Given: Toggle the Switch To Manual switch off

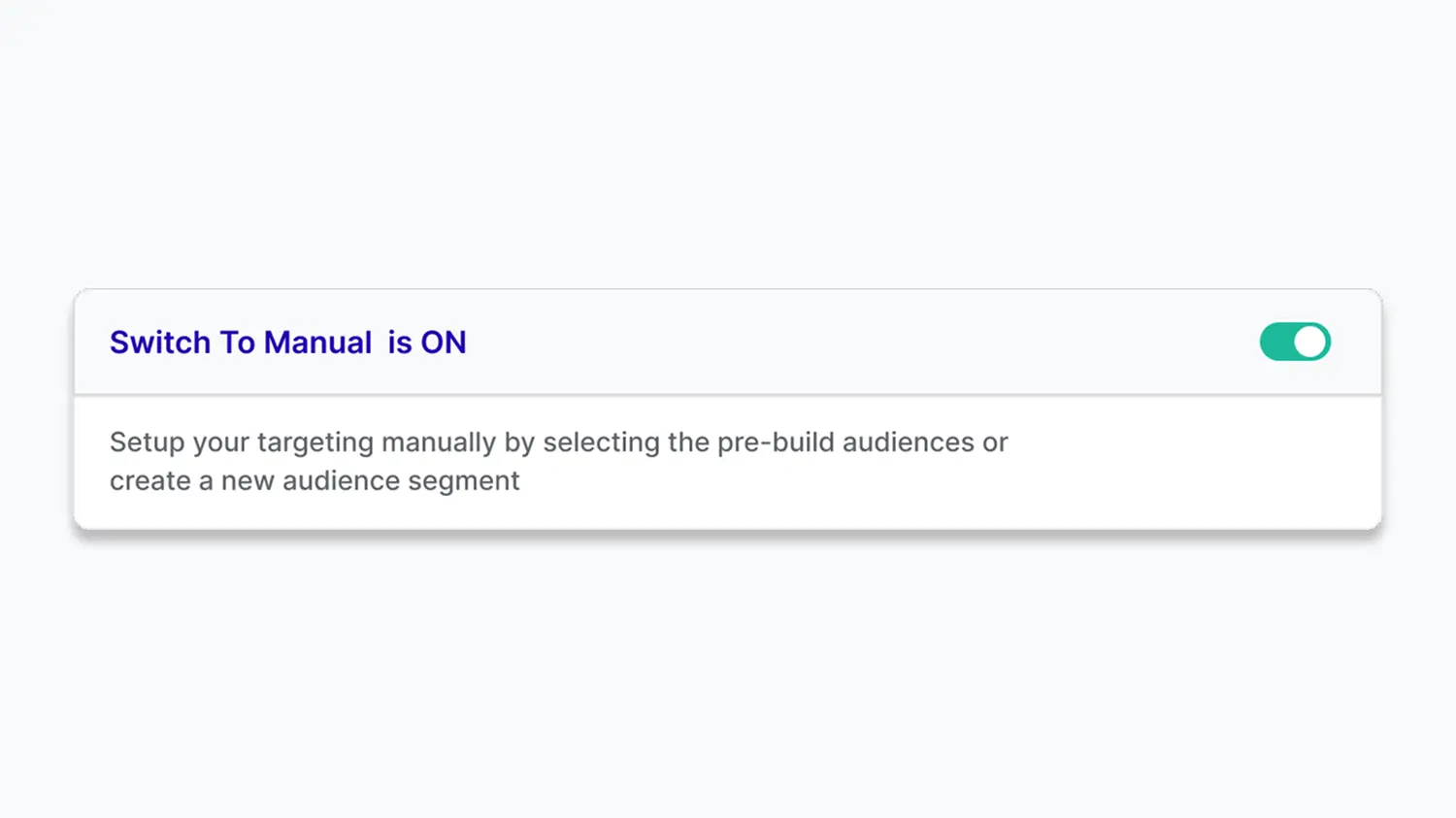Looking at the screenshot, I should tap(1295, 342).
